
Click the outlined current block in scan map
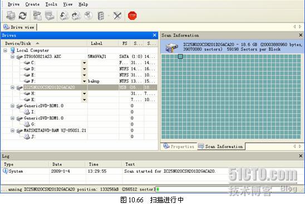pyautogui.click(x=180, y=56)
